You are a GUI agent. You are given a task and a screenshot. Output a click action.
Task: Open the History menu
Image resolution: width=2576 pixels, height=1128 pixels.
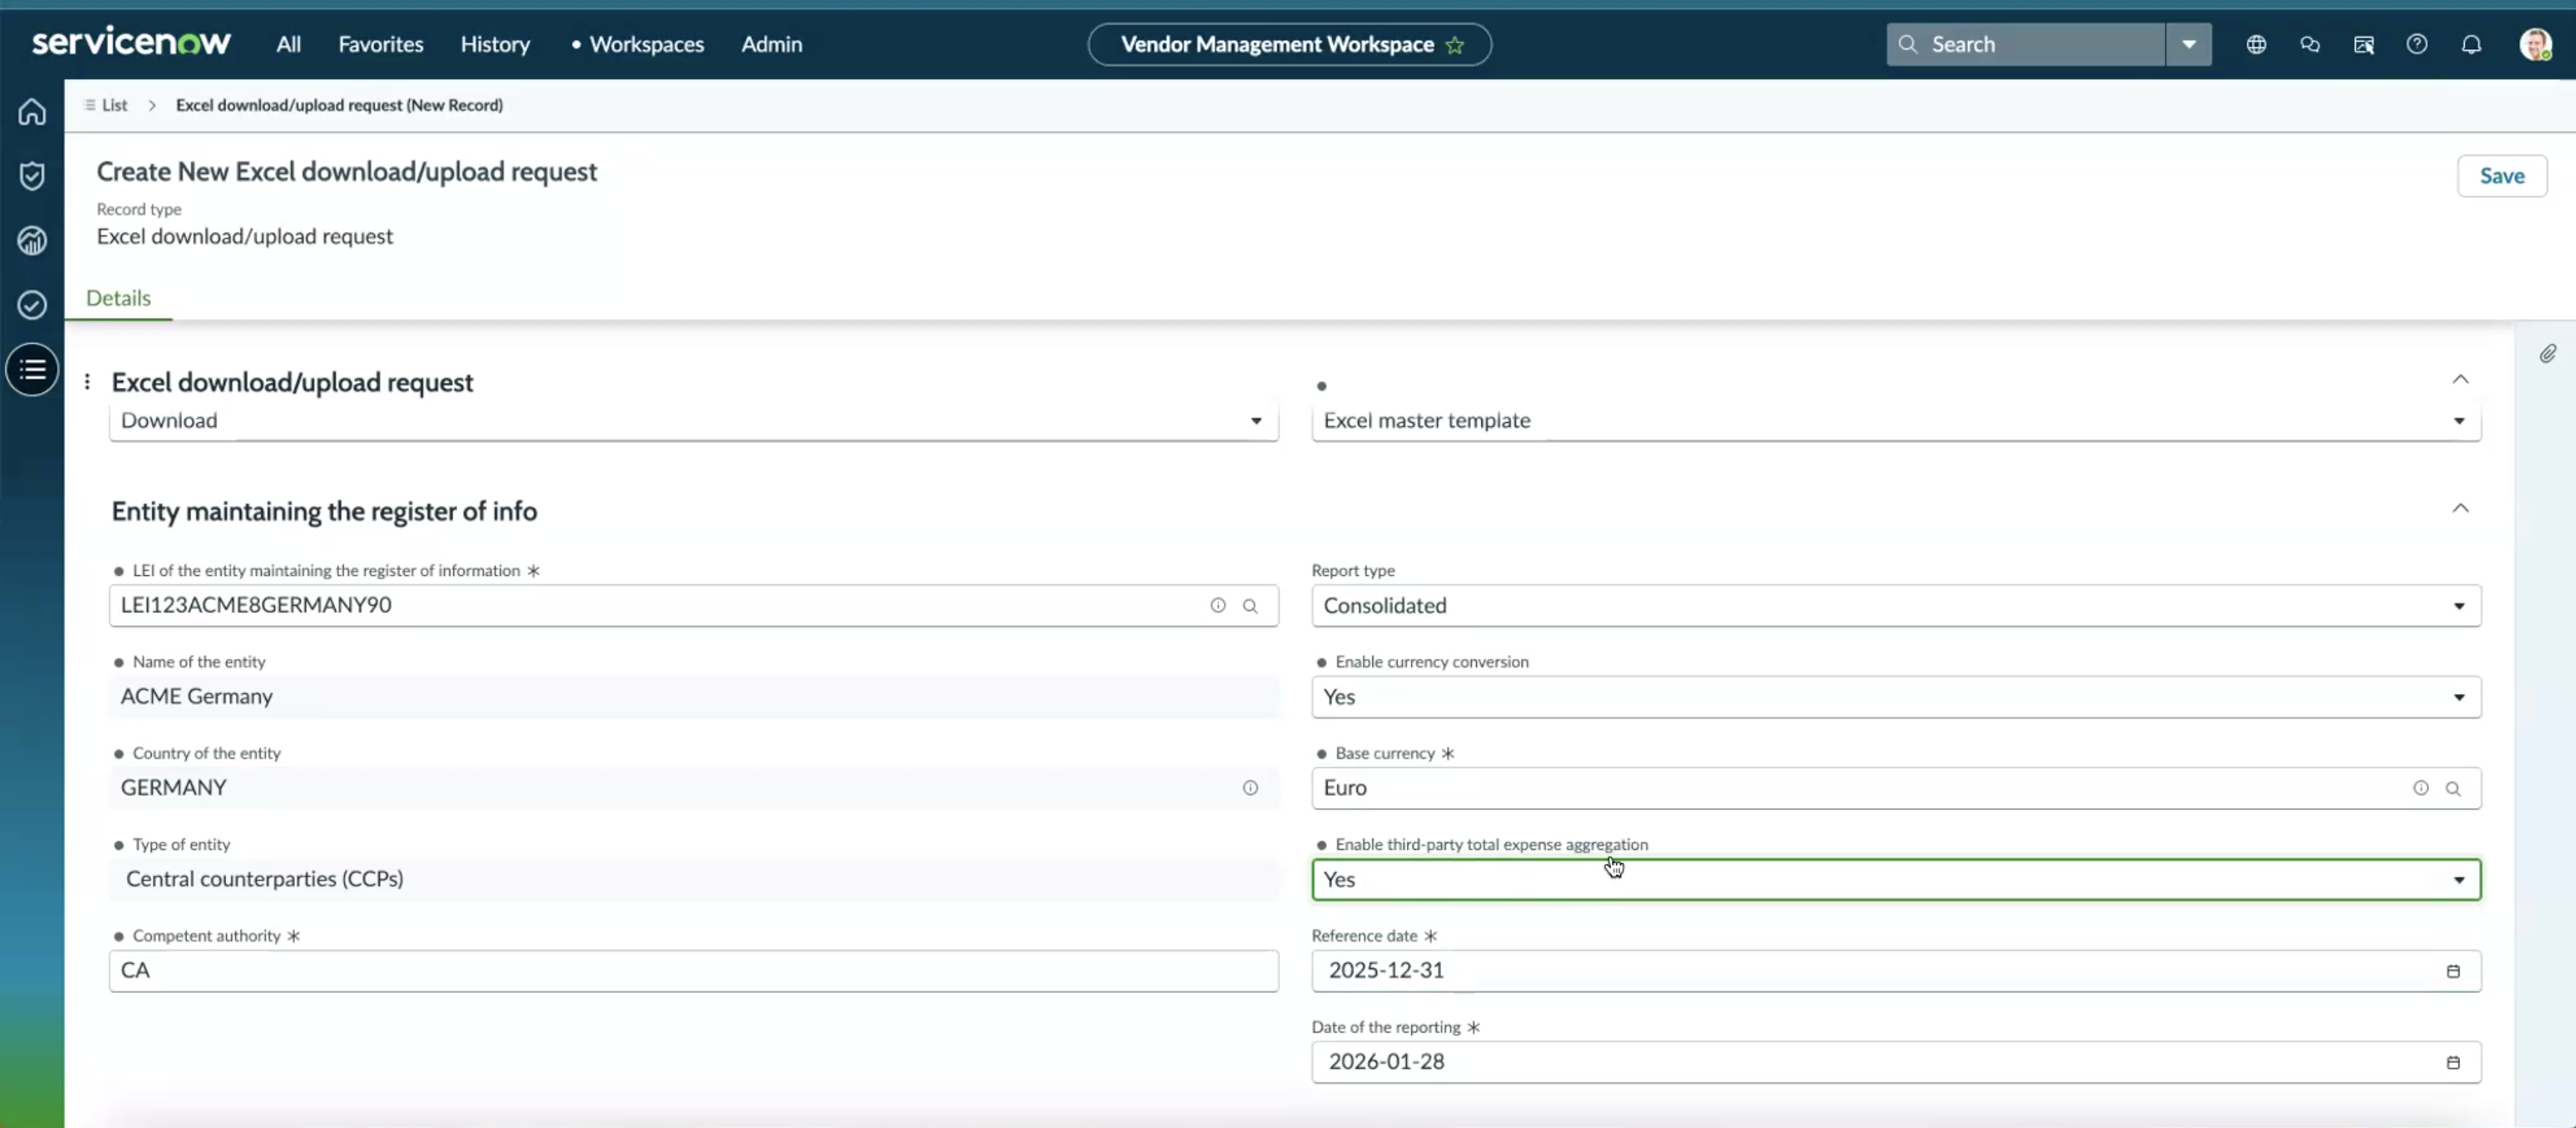coord(495,44)
